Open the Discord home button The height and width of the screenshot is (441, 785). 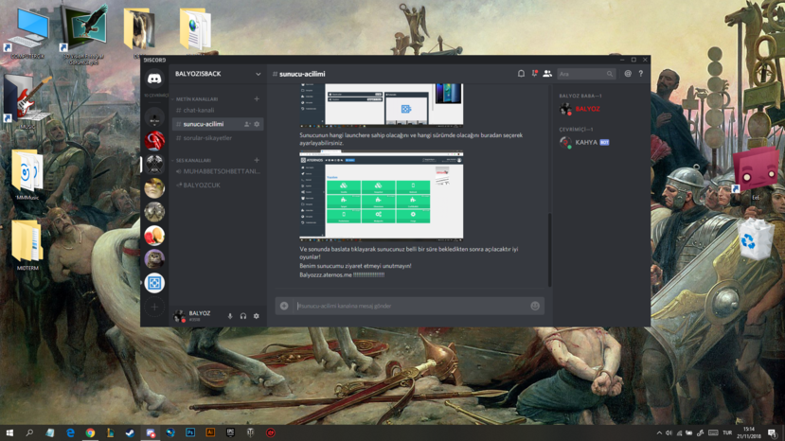154,79
